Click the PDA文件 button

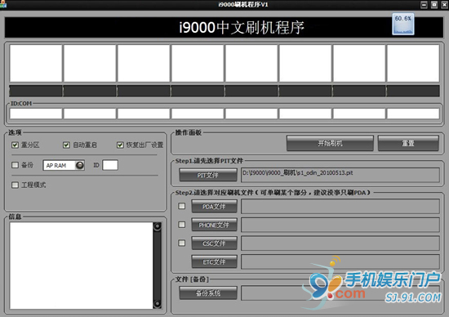click(x=214, y=207)
